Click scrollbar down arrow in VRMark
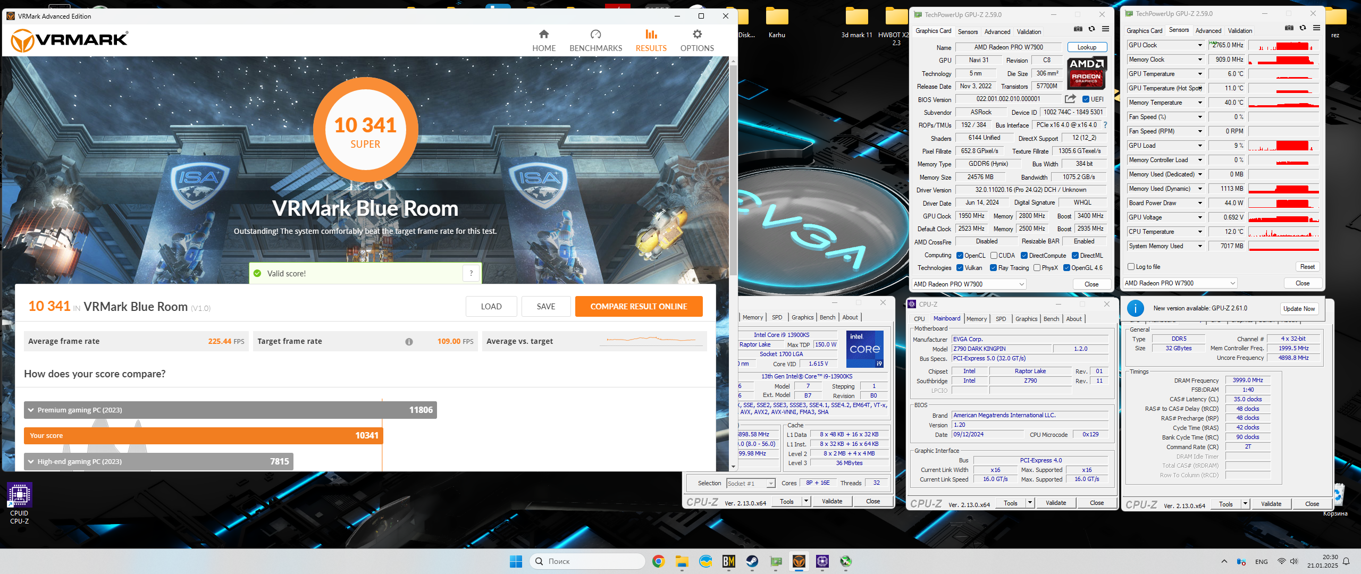Viewport: 1361px width, 574px height. click(x=733, y=467)
